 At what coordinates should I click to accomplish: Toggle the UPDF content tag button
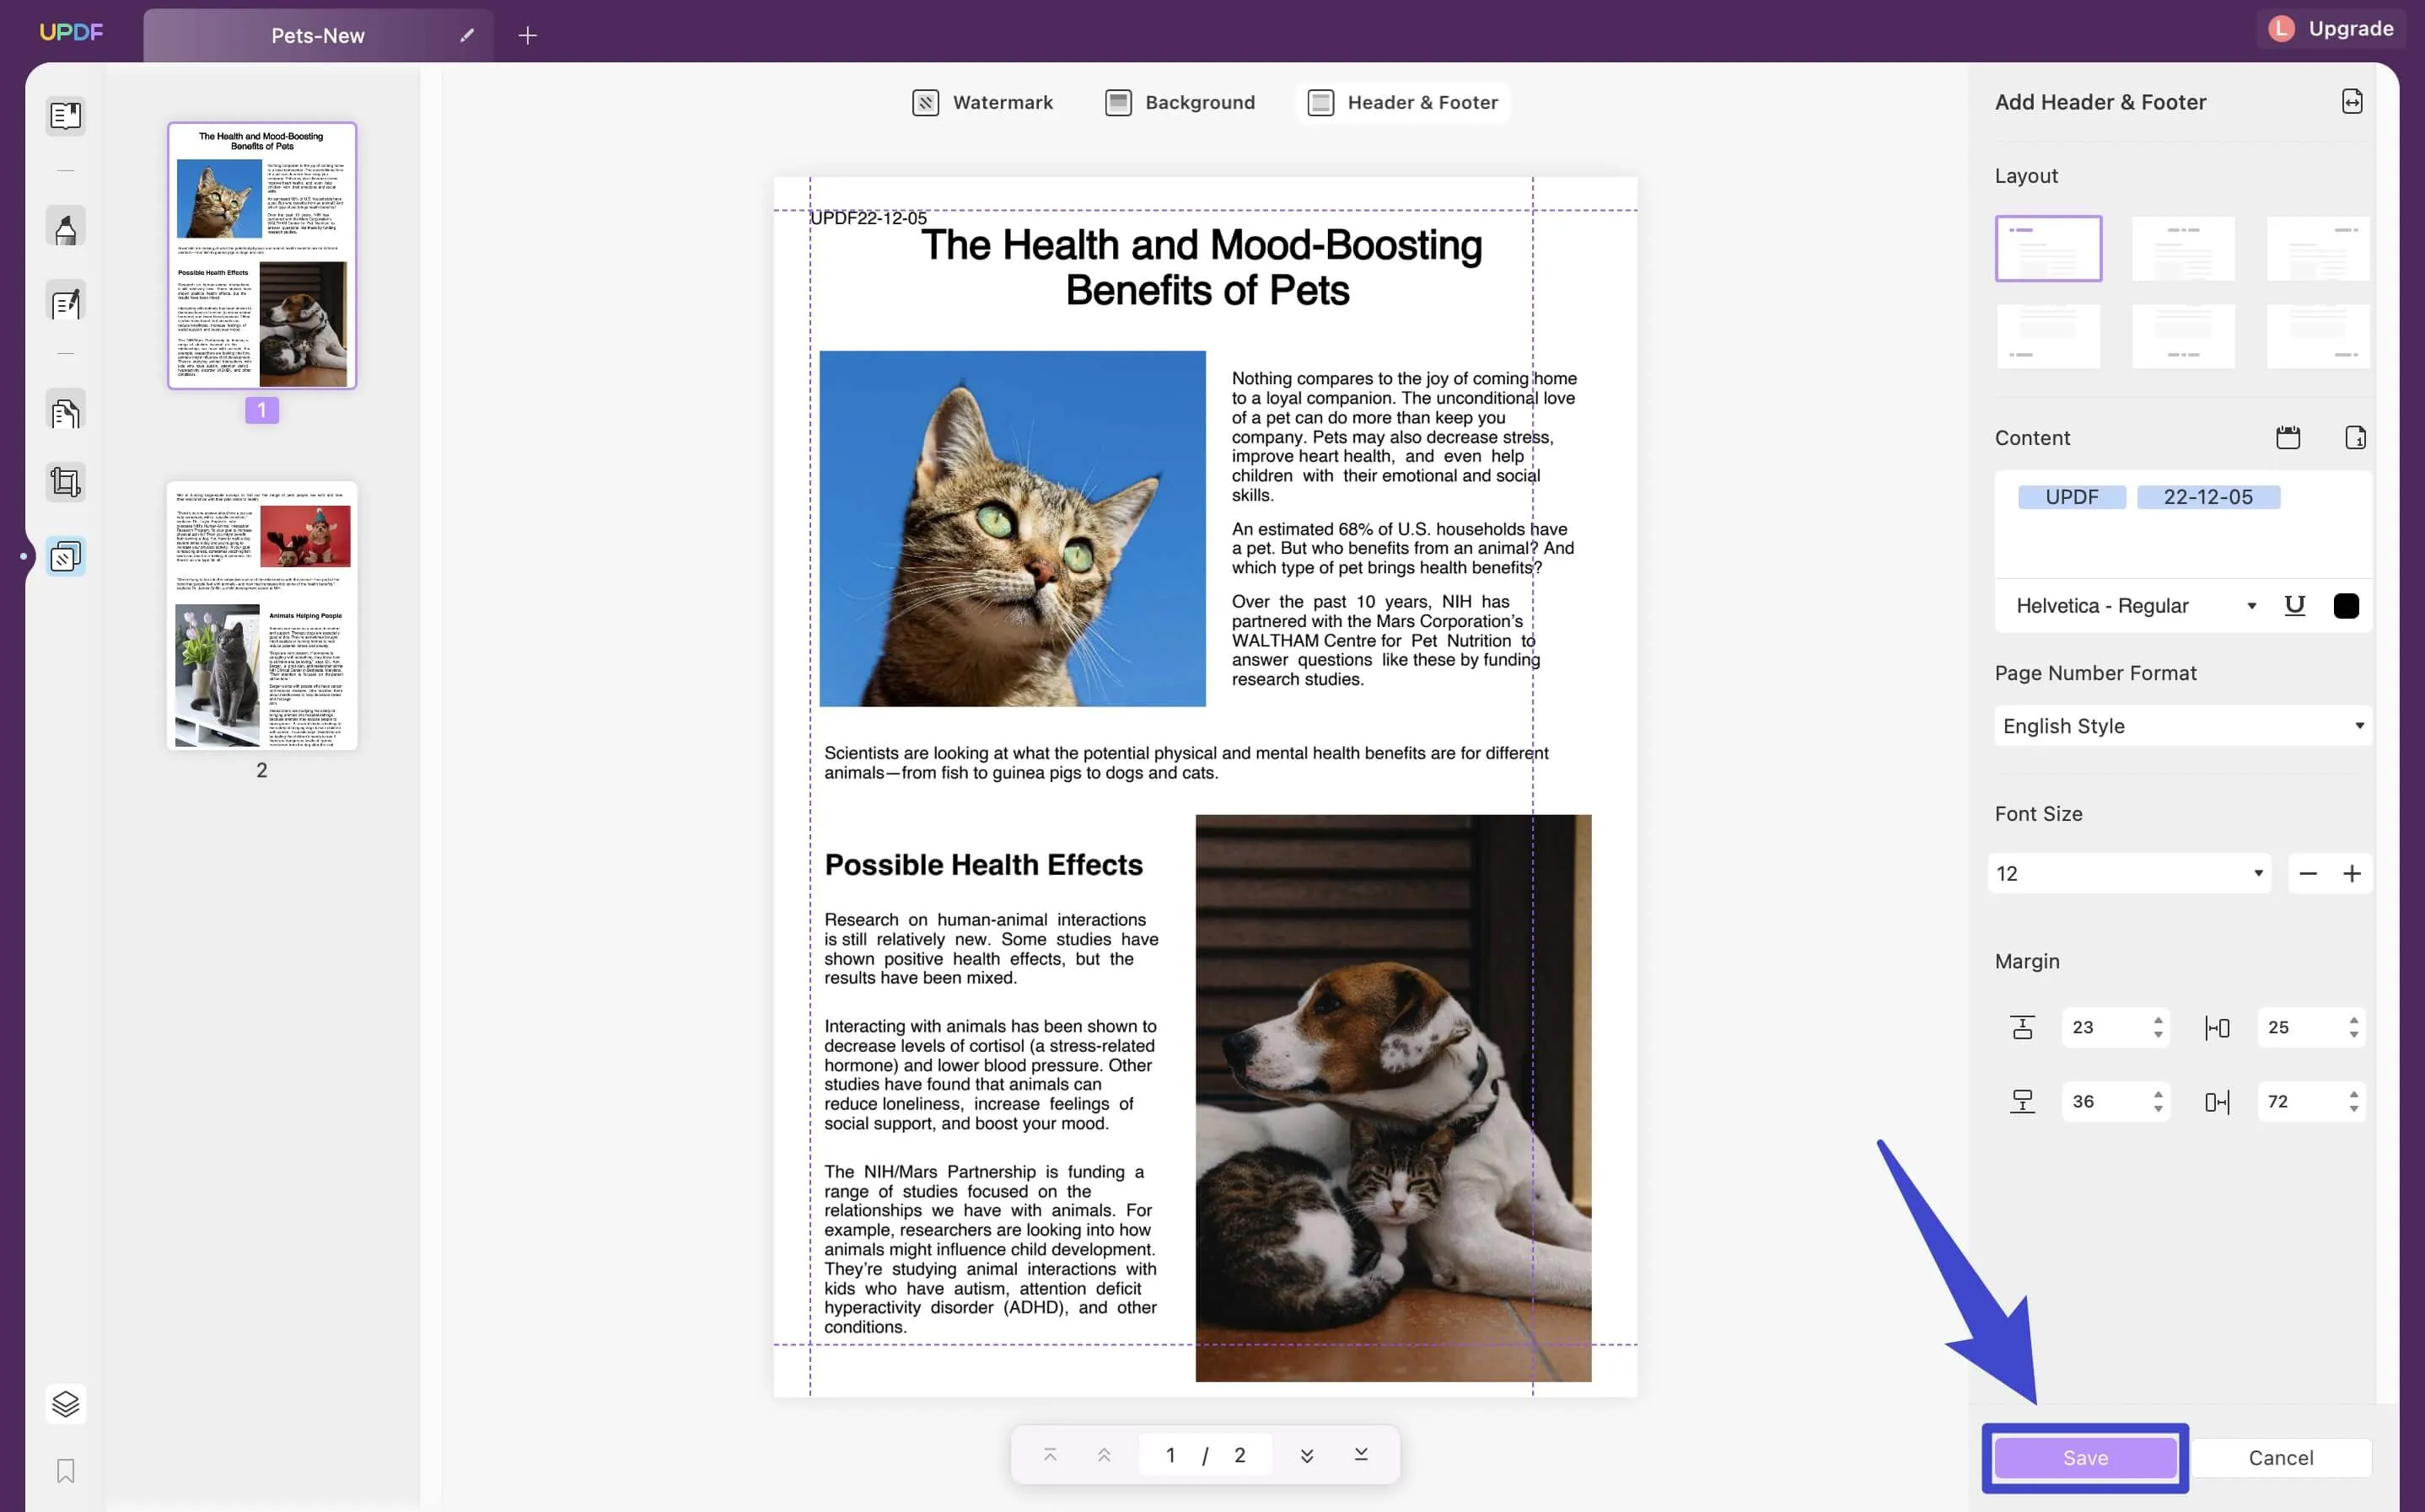tap(2072, 496)
